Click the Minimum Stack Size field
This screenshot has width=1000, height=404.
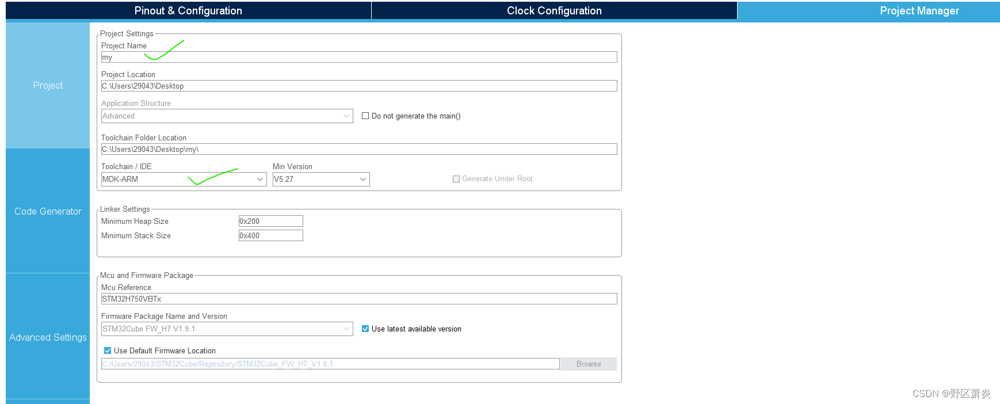coord(271,235)
